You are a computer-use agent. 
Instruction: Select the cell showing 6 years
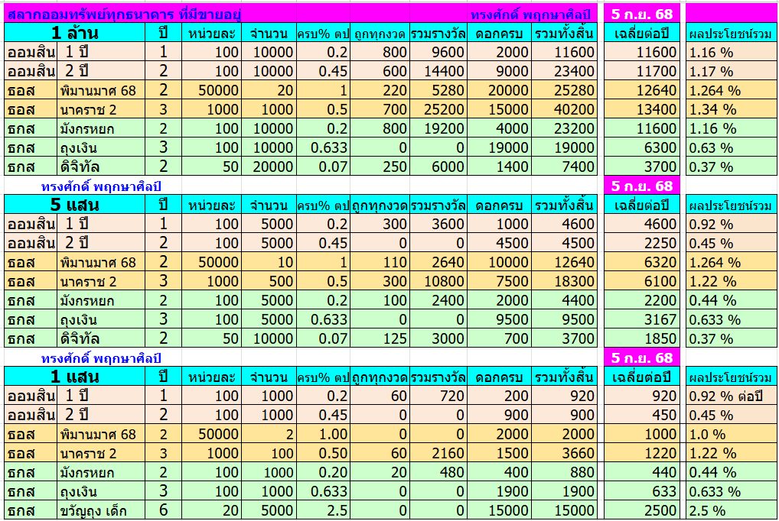[x=164, y=510]
